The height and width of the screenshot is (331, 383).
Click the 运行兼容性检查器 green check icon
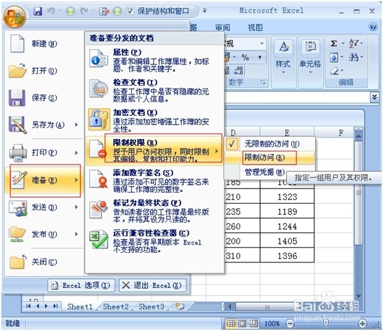pyautogui.click(x=98, y=240)
